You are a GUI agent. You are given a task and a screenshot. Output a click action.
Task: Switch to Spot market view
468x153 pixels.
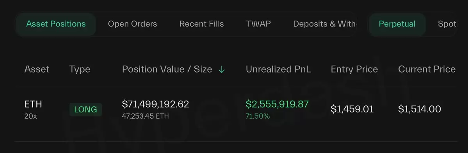[447, 24]
